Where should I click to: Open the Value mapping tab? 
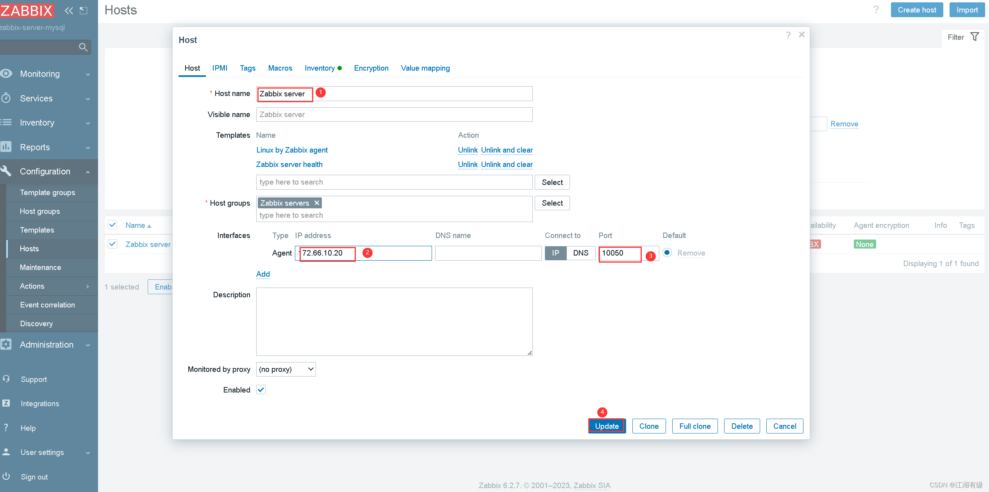pos(425,68)
